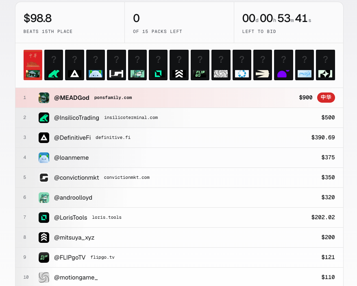Viewport: 357px width, 286px height.
Task: Open the @androolloyd profile link
Action: point(73,198)
